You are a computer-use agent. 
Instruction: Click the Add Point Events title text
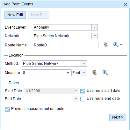click(x=18, y=4)
